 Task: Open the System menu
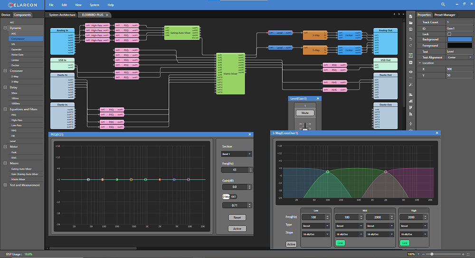[94, 5]
